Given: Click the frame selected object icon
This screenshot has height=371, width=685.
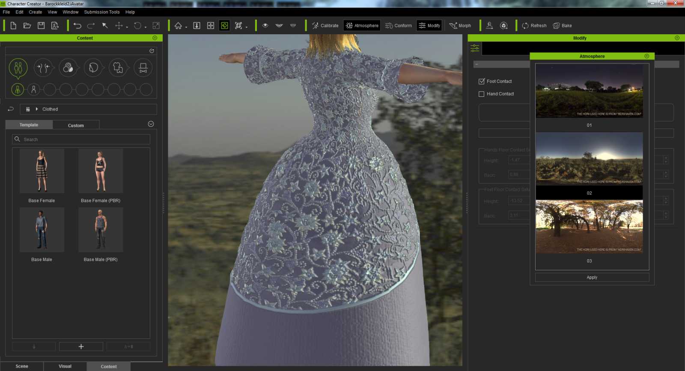Looking at the screenshot, I should [x=238, y=26].
